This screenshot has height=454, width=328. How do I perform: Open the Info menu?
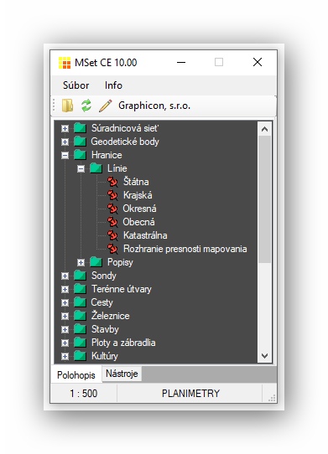click(113, 85)
